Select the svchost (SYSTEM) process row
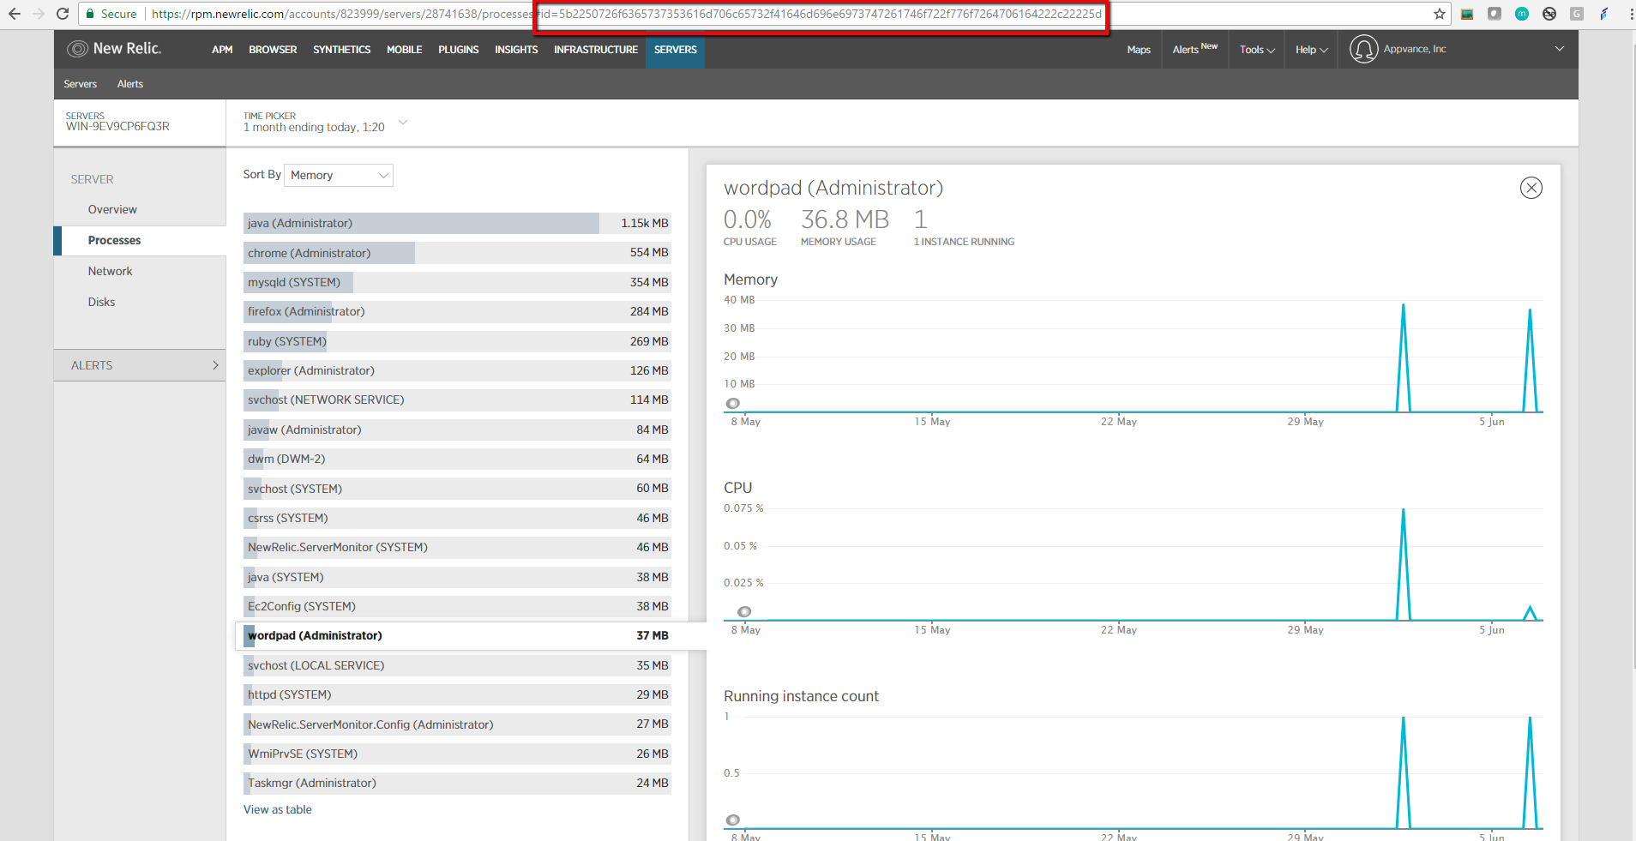Viewport: 1636px width, 841px height. pos(457,489)
